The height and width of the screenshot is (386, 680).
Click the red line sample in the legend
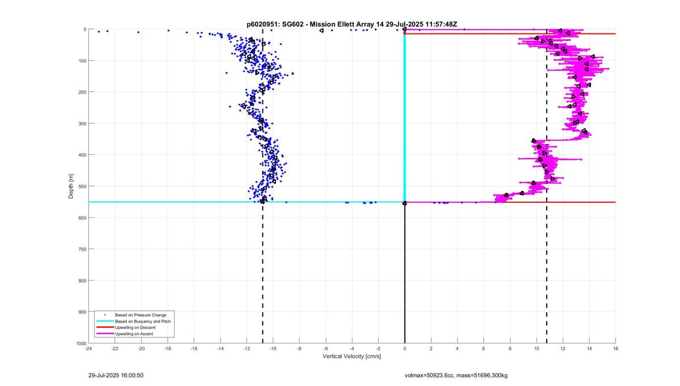(104, 328)
